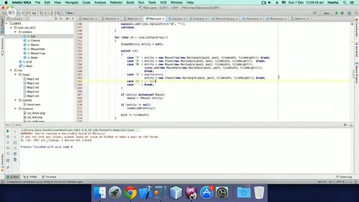Open the Refactor menu
359x202 pixels.
pos(116,2)
